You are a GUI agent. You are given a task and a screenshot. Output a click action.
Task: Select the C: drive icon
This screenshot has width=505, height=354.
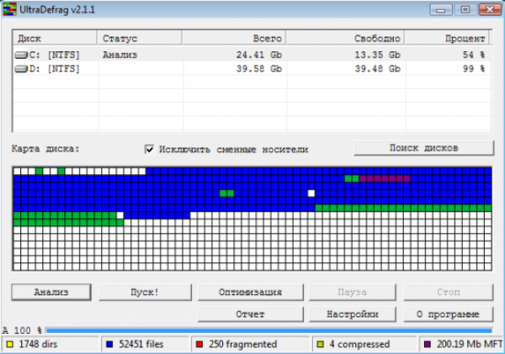(21, 55)
